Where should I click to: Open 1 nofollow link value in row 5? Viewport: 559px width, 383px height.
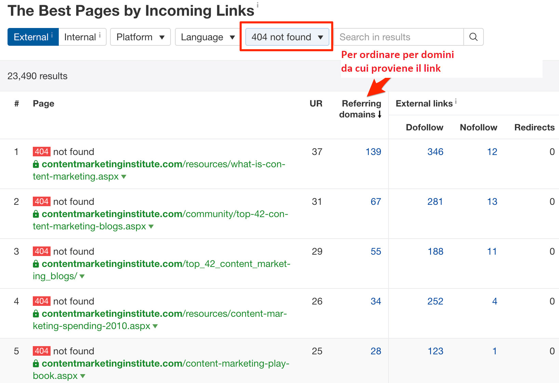(x=494, y=351)
